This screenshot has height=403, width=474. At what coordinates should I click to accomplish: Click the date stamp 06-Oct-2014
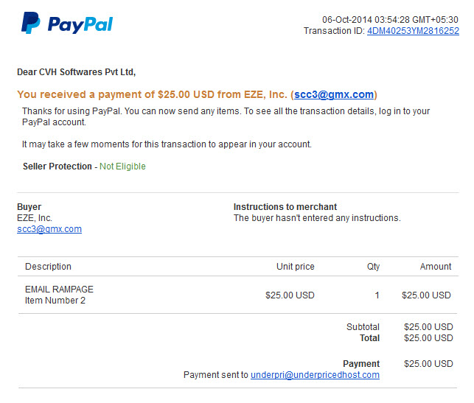point(347,20)
